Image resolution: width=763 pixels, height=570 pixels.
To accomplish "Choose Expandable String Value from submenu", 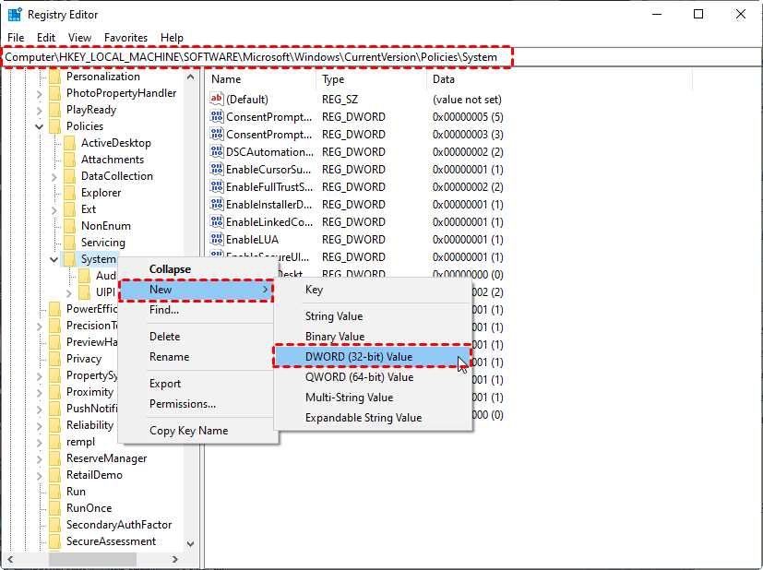I will tap(373, 418).
